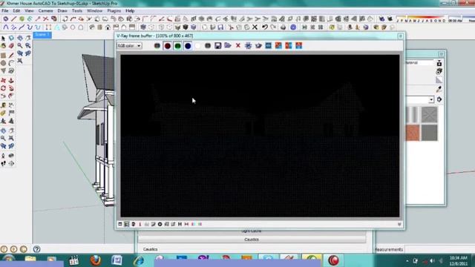Select Section Plane tool

coord(11,163)
